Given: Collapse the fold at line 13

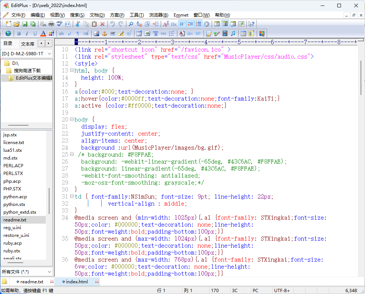Looking at the screenshot, I should coord(72,70).
